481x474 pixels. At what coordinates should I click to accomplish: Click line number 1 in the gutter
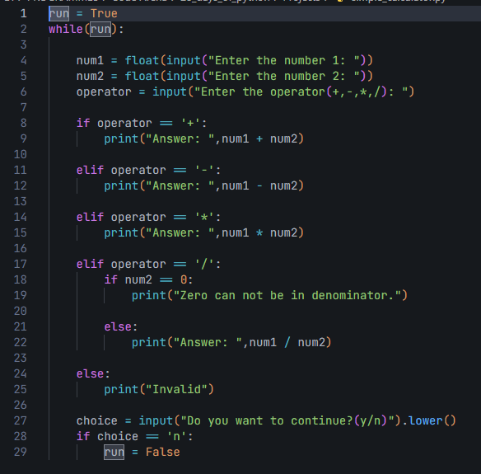click(23, 13)
